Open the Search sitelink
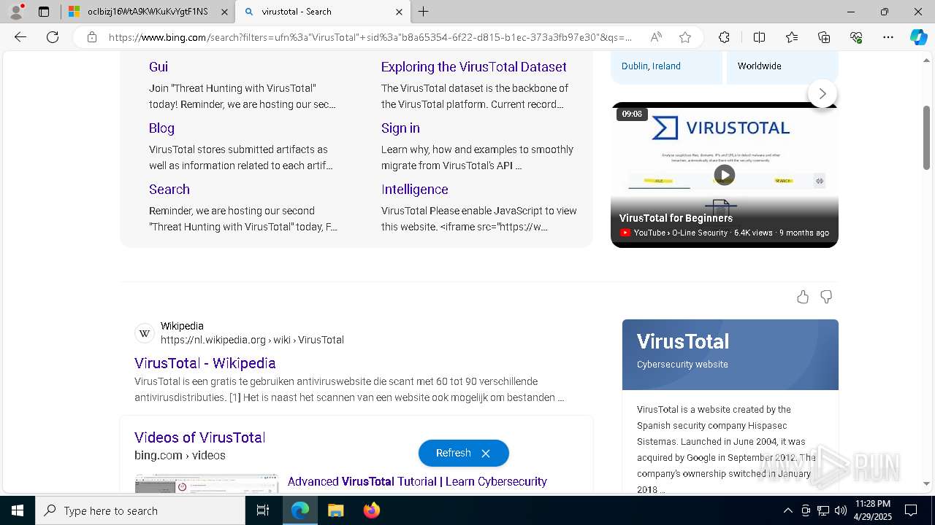This screenshot has width=935, height=525. (x=169, y=189)
